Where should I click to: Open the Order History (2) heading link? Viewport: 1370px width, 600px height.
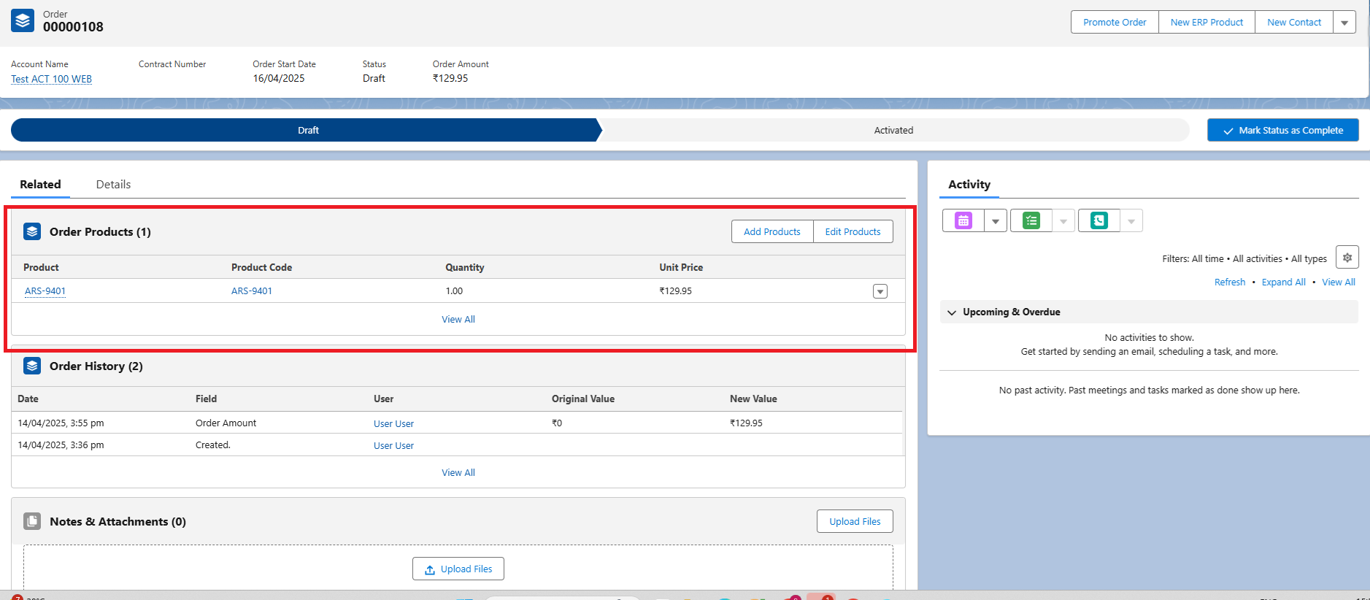coord(96,366)
